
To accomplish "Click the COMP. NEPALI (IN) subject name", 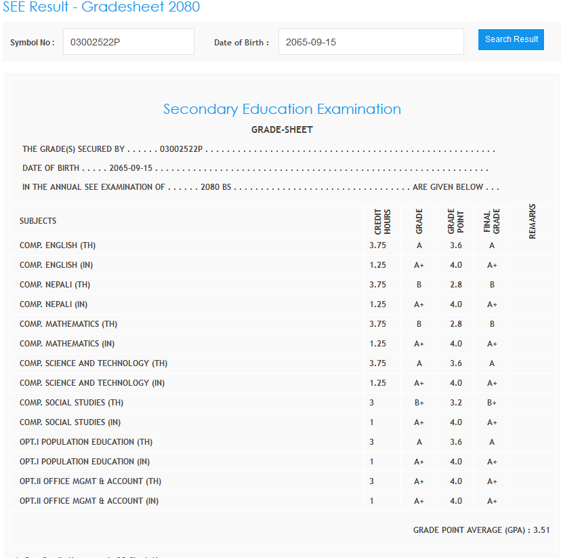I will (x=54, y=304).
